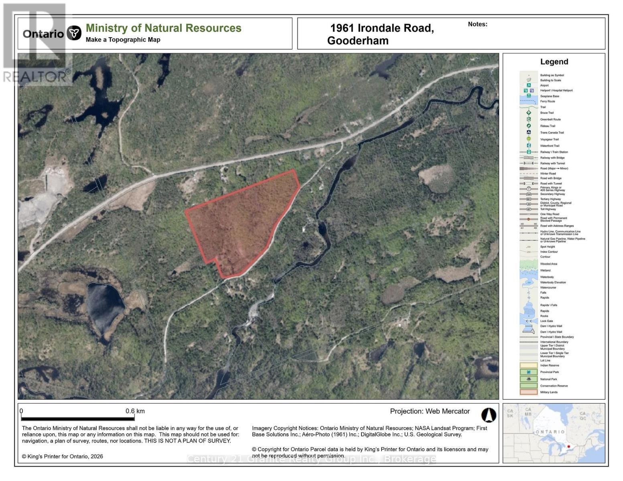Click the National Park legend swatch
Viewport: 623px width, 481px height.
[x=529, y=379]
